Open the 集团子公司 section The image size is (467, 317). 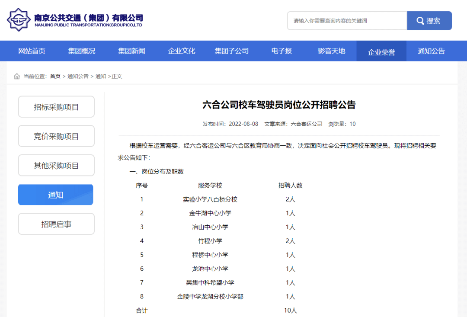231,51
